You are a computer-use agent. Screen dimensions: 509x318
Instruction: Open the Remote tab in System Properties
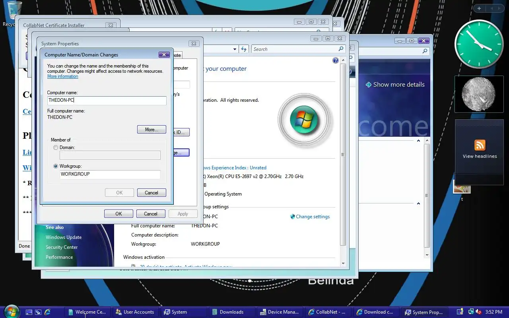[177, 55]
